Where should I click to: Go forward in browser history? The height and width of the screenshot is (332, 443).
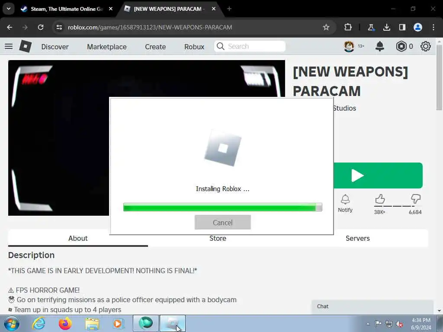pyautogui.click(x=25, y=27)
